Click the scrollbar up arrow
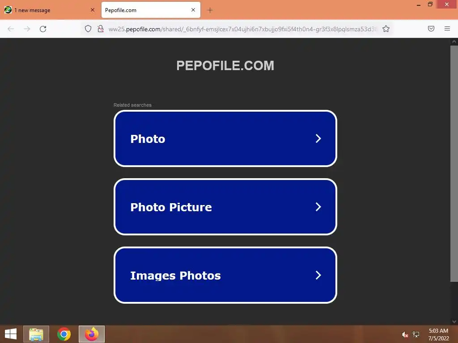Image resolution: width=458 pixels, height=343 pixels. coord(454,42)
